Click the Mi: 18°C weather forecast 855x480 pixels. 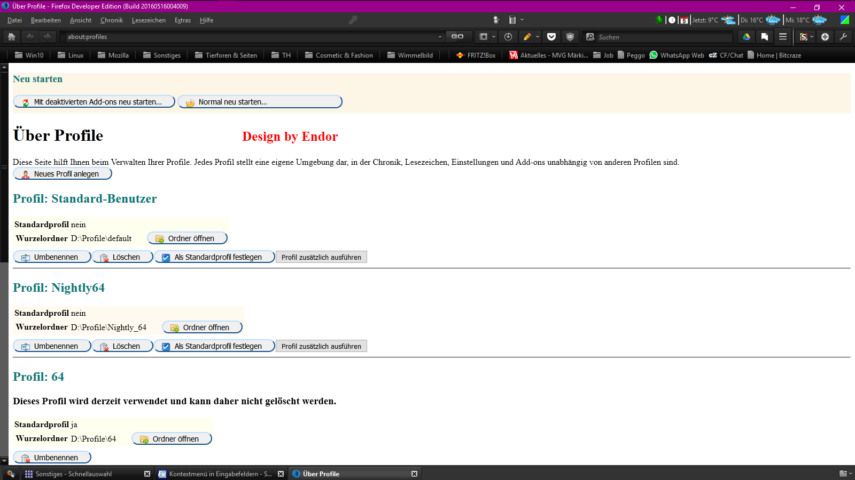[806, 20]
